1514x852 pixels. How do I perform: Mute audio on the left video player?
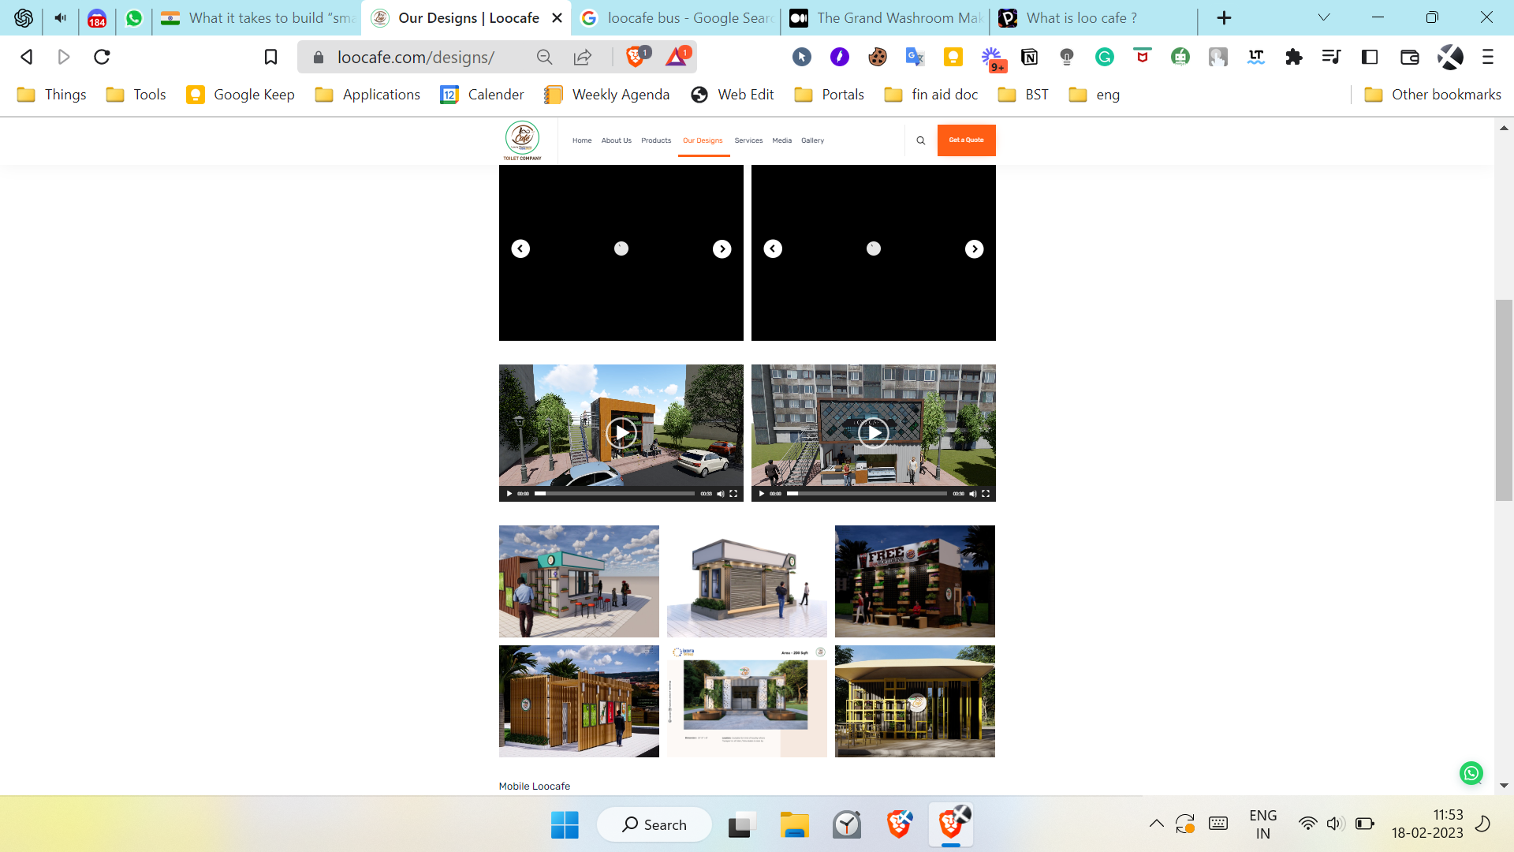coord(720,494)
